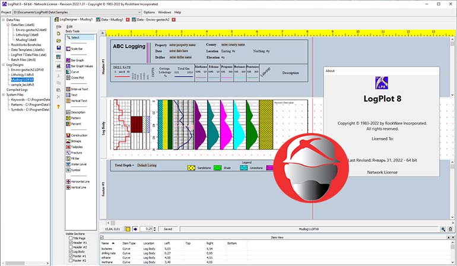Click the blue arrow snap icon

[x=135, y=229]
